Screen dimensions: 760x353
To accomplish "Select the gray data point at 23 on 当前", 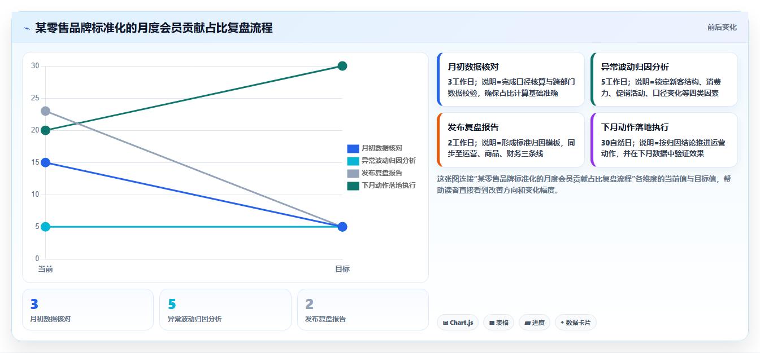I will (46, 111).
